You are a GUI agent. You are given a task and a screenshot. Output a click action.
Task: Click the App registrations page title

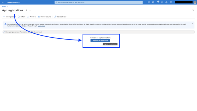13,10
